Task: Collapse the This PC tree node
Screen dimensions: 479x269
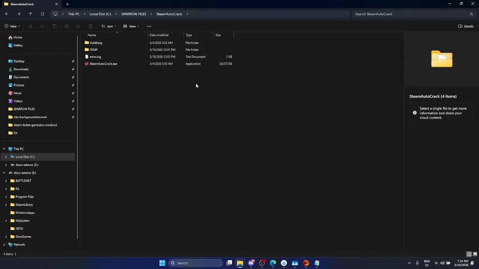Action: click(x=4, y=149)
